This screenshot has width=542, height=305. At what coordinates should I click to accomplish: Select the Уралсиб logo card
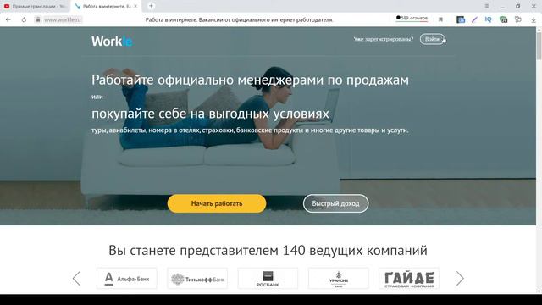339,279
